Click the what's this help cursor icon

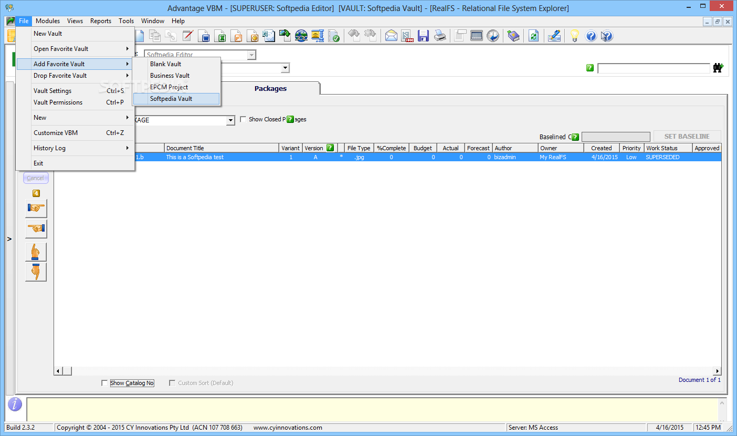(607, 36)
